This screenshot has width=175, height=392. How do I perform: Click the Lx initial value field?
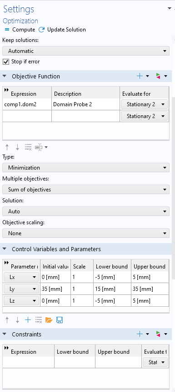(x=55, y=277)
